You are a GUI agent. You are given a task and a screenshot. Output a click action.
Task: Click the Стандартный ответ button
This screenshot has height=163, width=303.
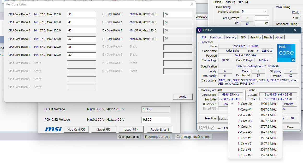[x=194, y=137]
